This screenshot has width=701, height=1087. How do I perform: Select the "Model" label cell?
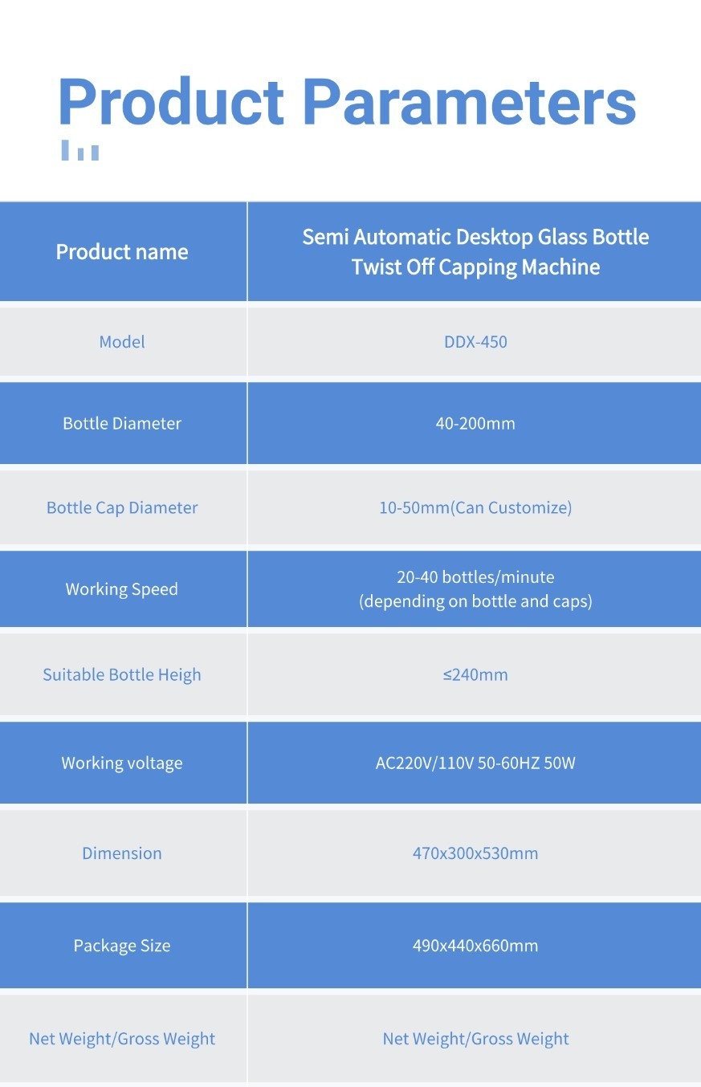pyautogui.click(x=122, y=342)
